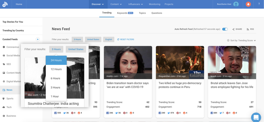This screenshot has width=264, height=122.
Task: Share the news feed
Action: point(237,29)
